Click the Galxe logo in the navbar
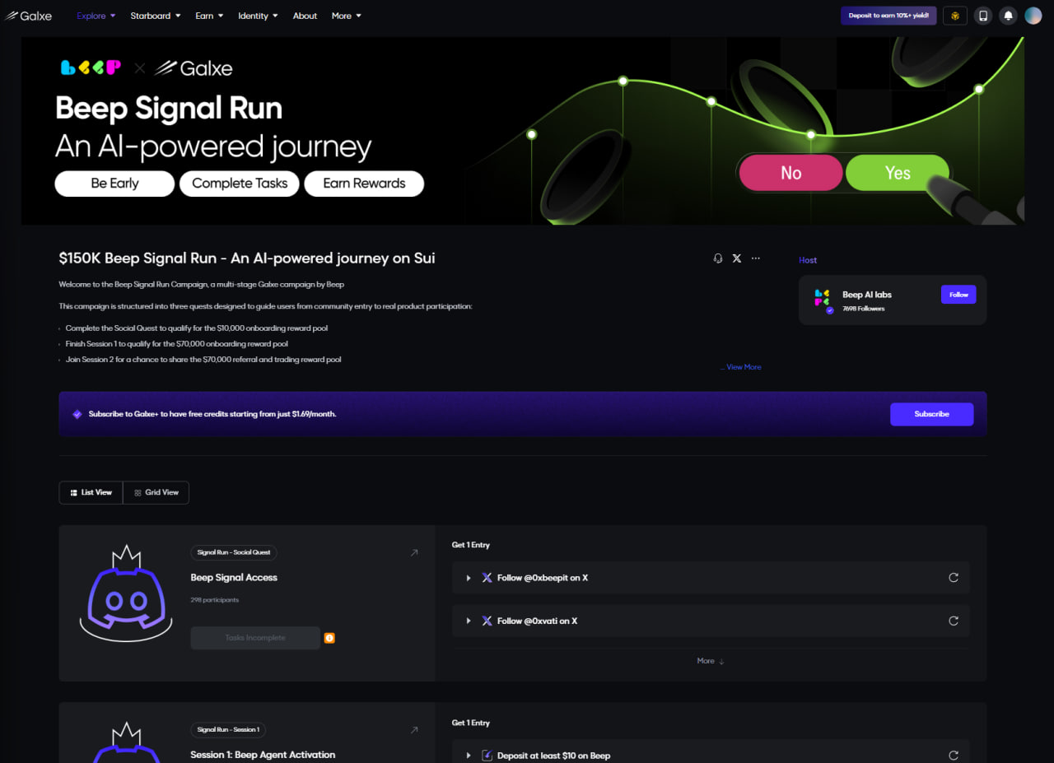The image size is (1054, 763). coord(29,16)
